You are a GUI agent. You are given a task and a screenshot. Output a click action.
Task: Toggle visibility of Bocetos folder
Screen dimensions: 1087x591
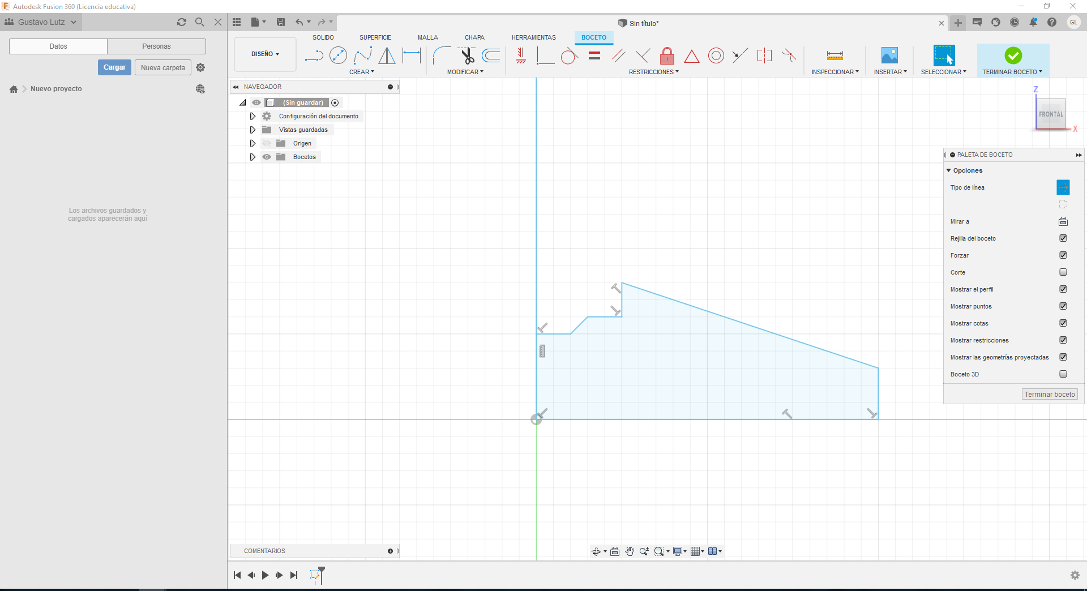(267, 157)
